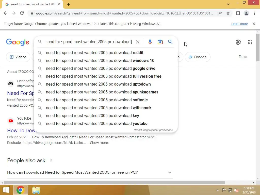Choose the 'google drive' search suggestion

106,69
